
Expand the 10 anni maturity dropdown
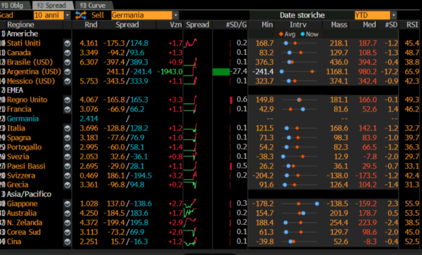(68, 15)
